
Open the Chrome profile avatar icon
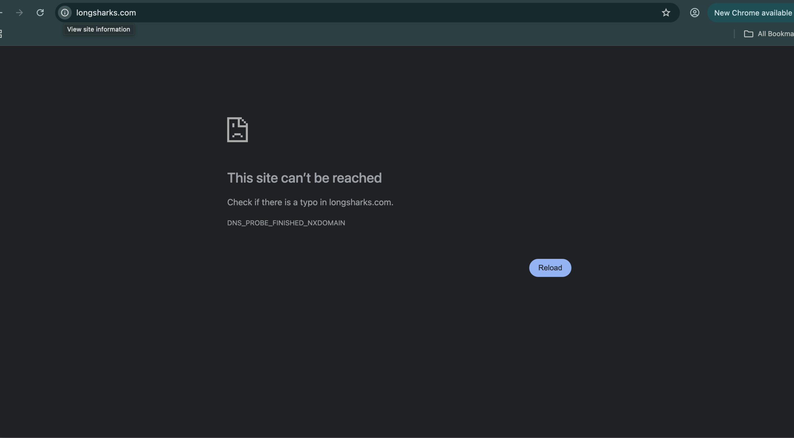pyautogui.click(x=694, y=13)
